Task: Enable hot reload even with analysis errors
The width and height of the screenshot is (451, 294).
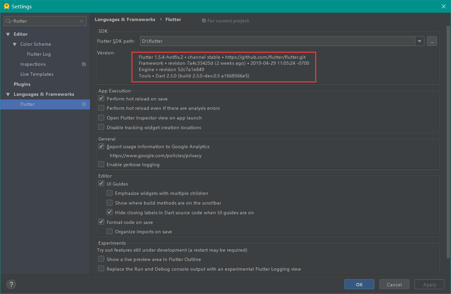Action: (x=101, y=108)
